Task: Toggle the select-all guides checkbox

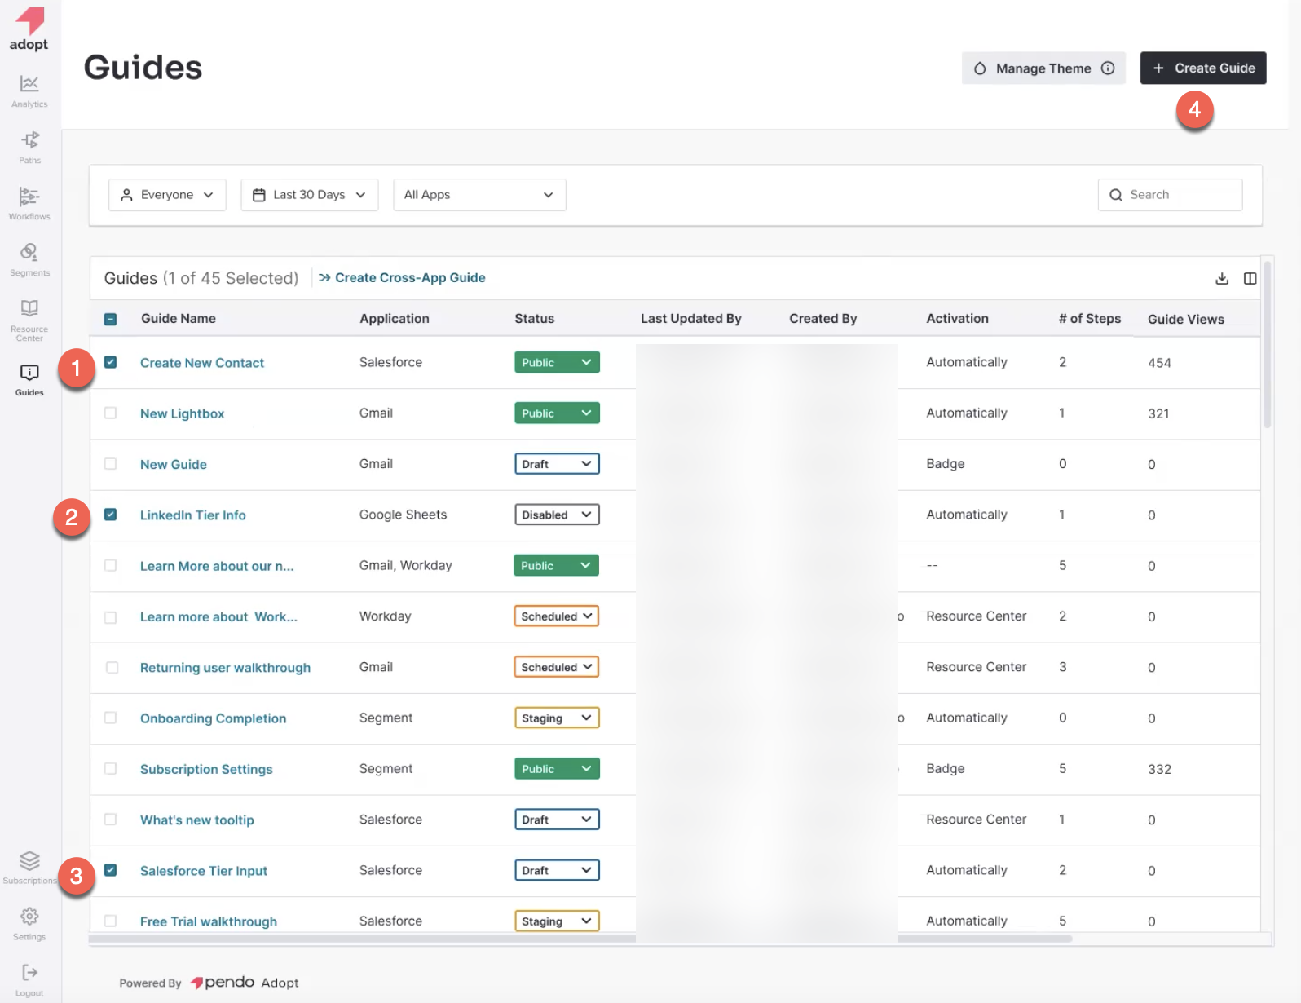Action: pyautogui.click(x=111, y=319)
